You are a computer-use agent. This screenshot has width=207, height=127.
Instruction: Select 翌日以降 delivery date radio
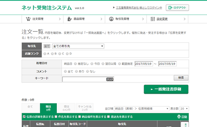(x=103, y=64)
